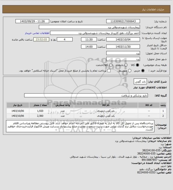Select the کالا/خدمت radio button
Image resolution: width=173 pixels, height=190 pixels.
coord(111,65)
